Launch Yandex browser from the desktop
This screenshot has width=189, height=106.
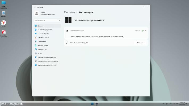(4, 24)
